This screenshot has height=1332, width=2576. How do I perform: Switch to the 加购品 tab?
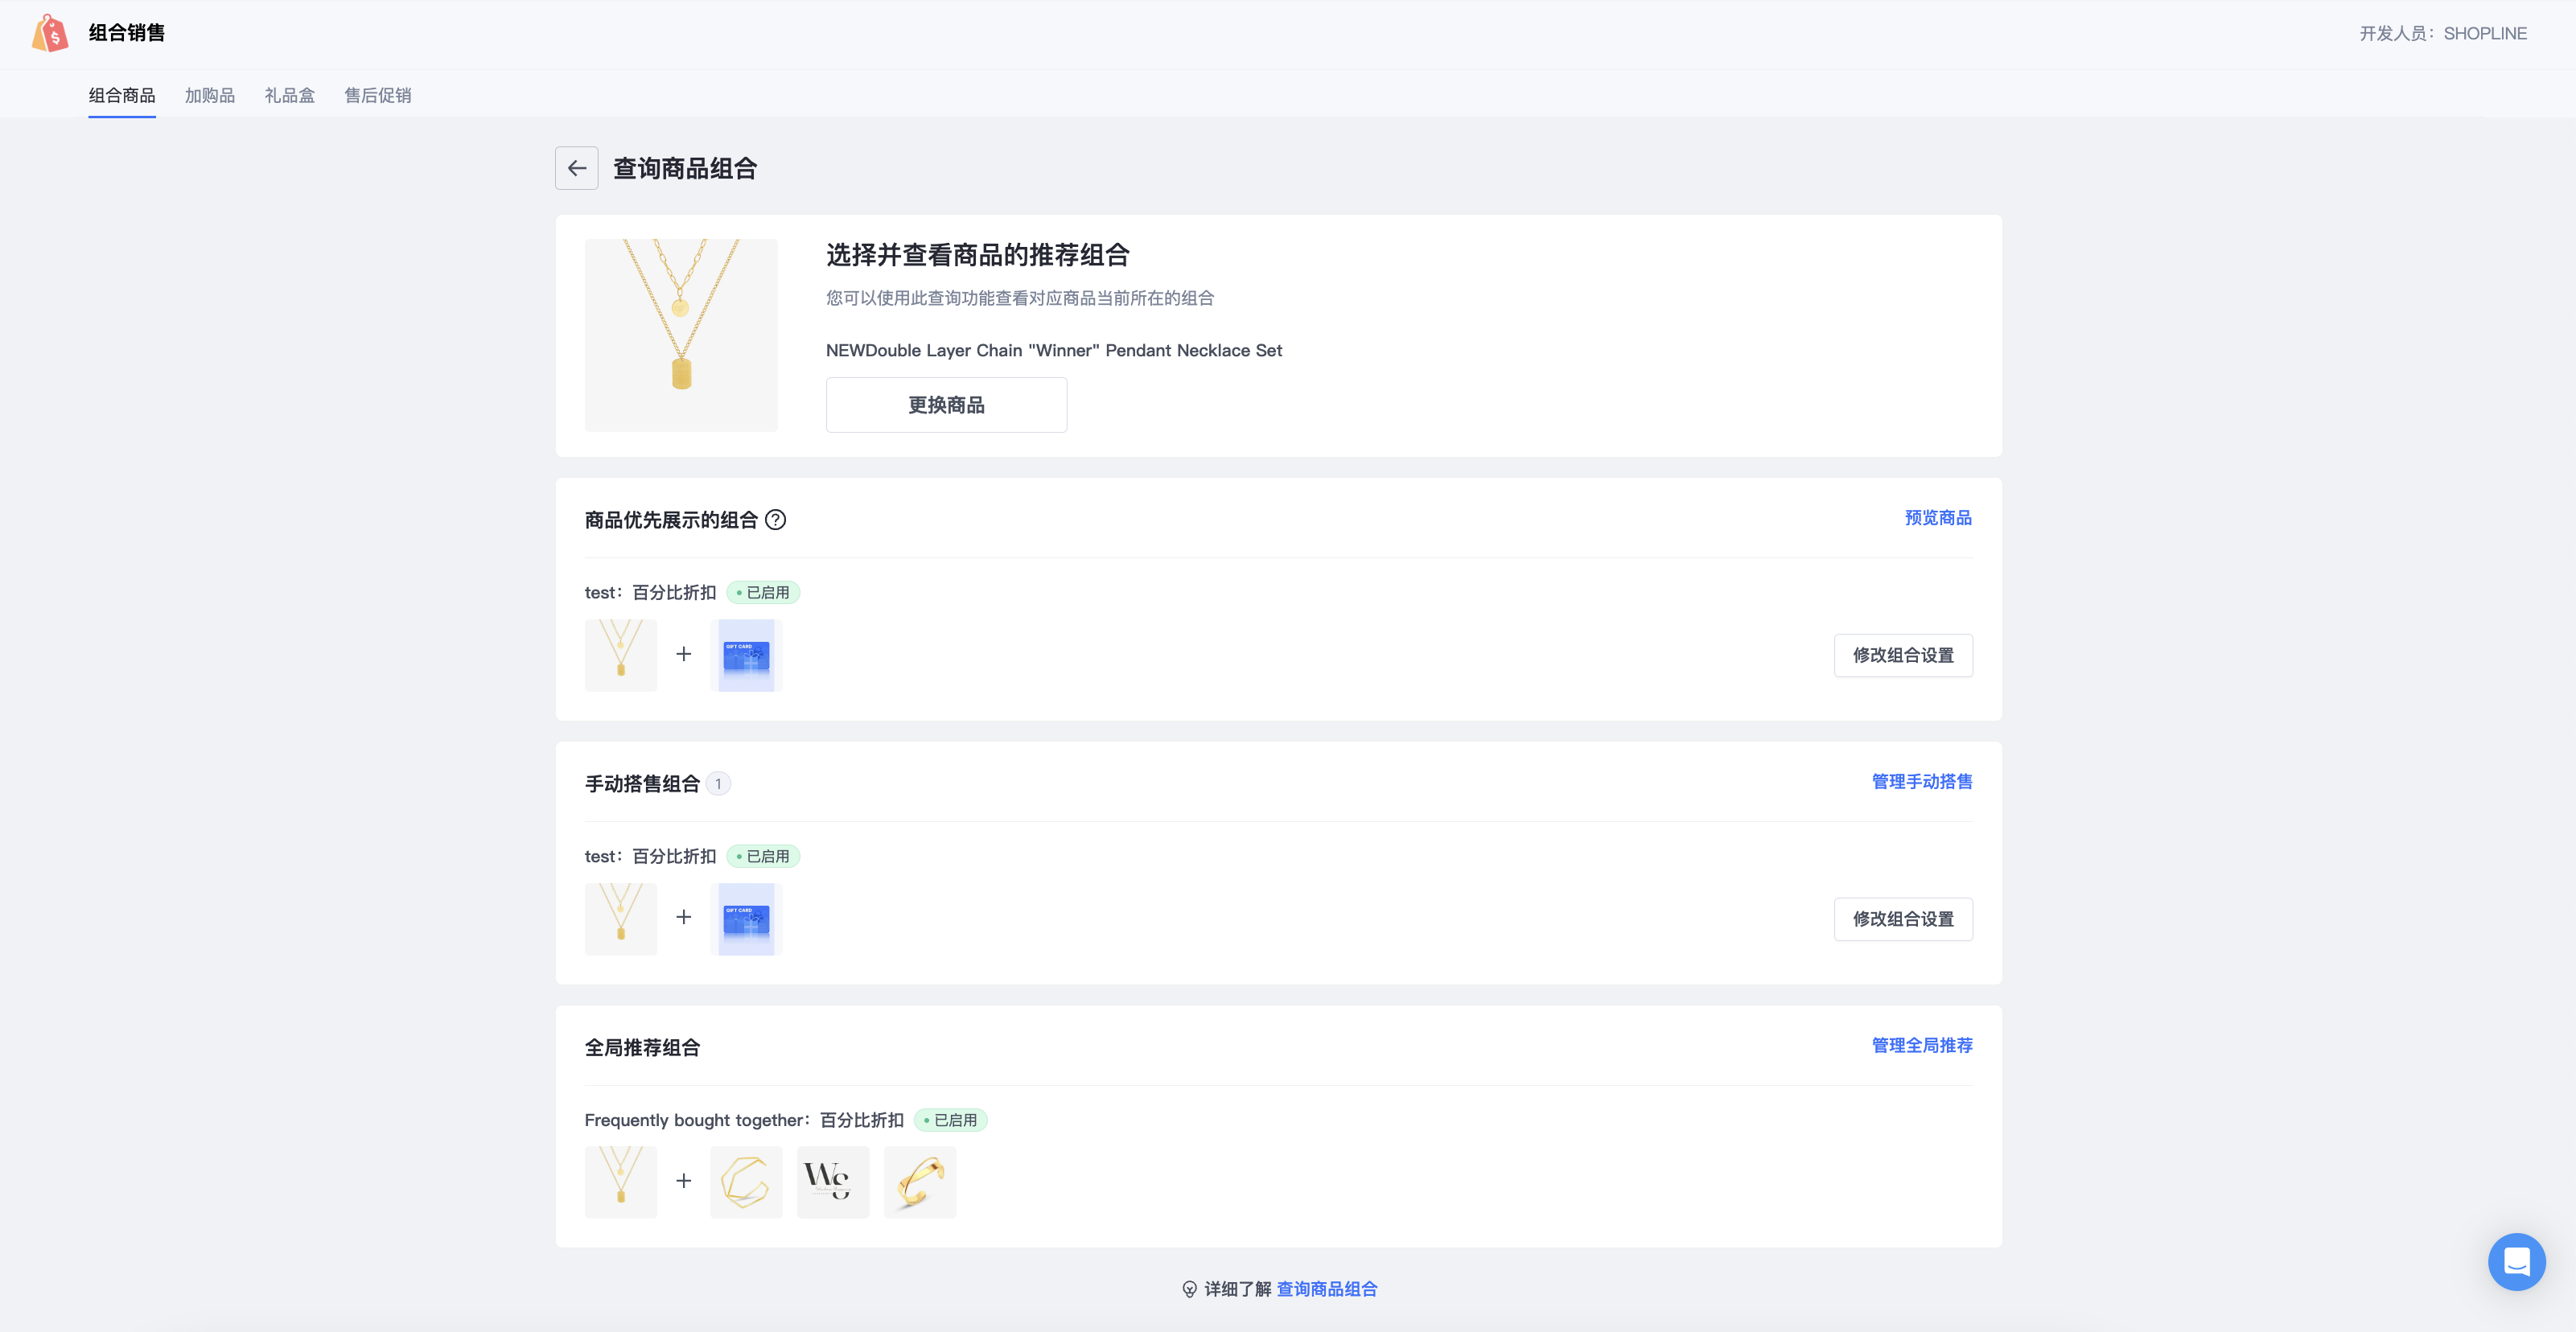tap(210, 95)
